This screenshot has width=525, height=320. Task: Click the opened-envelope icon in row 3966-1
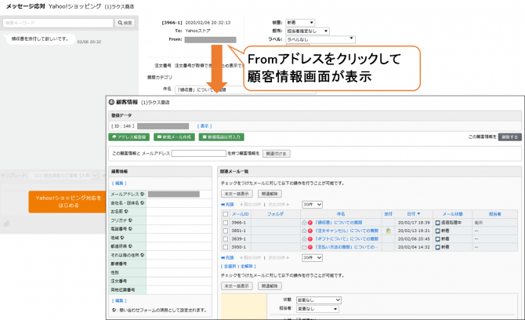[304, 223]
